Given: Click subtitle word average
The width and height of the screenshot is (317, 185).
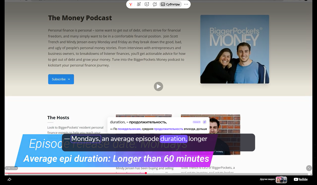Looking at the screenshot, I should [x=122, y=139].
